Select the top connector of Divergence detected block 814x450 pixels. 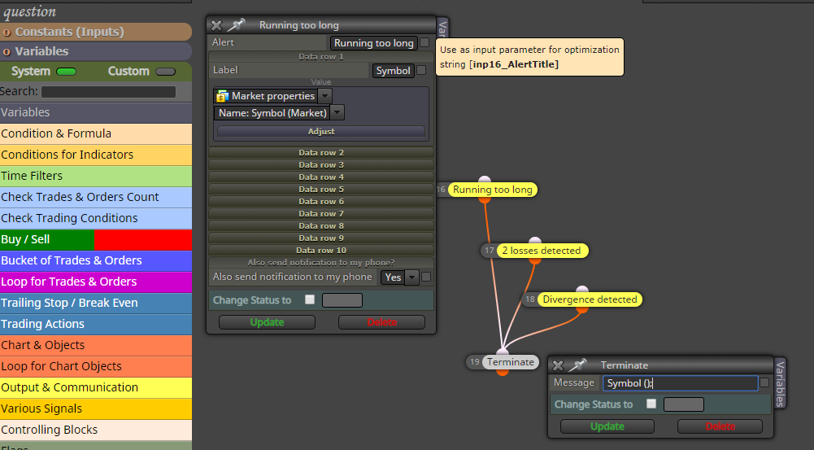[582, 290]
